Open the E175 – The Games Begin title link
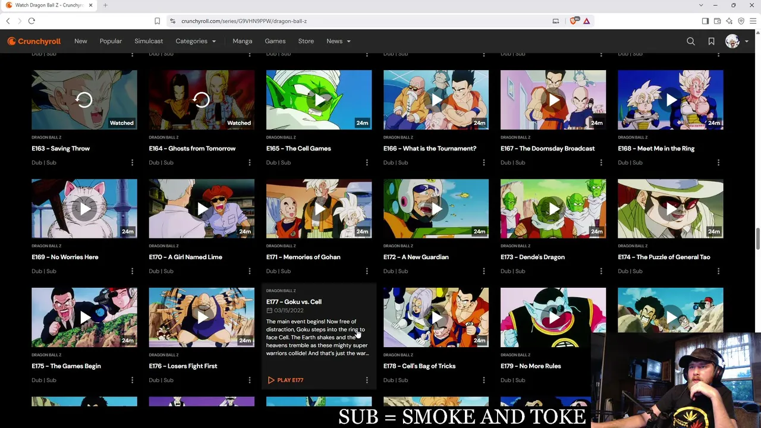 66,366
